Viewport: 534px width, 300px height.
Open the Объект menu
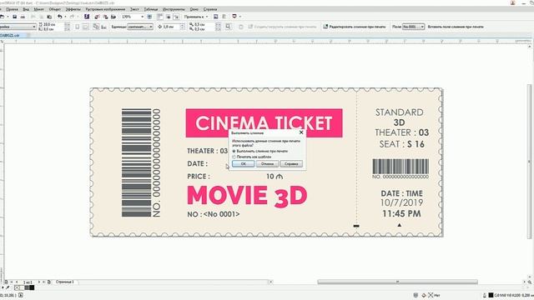point(55,9)
